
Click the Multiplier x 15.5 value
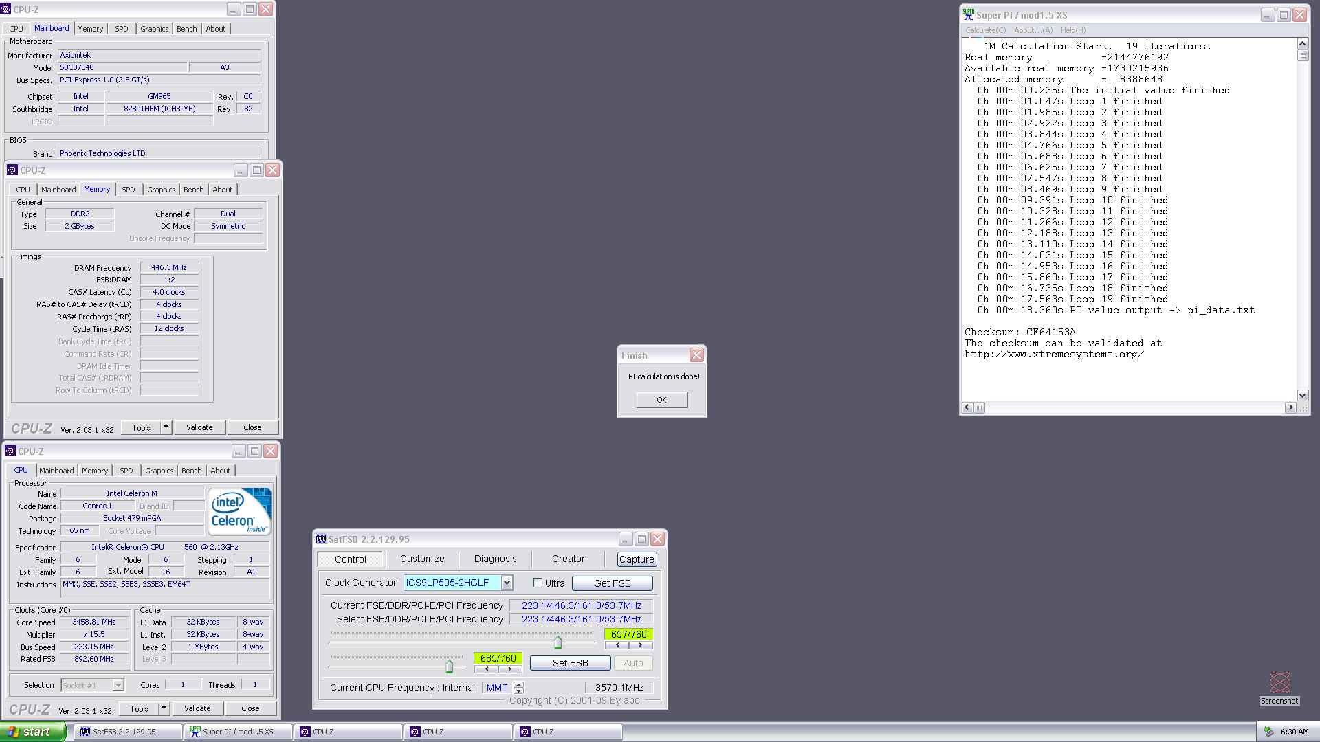click(x=94, y=634)
